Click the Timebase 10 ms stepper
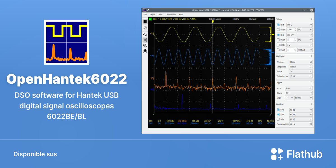The width and height of the screenshot is (336, 168). click(x=301, y=62)
